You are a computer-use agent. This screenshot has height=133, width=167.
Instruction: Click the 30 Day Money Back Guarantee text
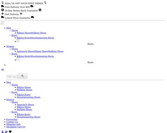pyautogui.click(x=21, y=11)
